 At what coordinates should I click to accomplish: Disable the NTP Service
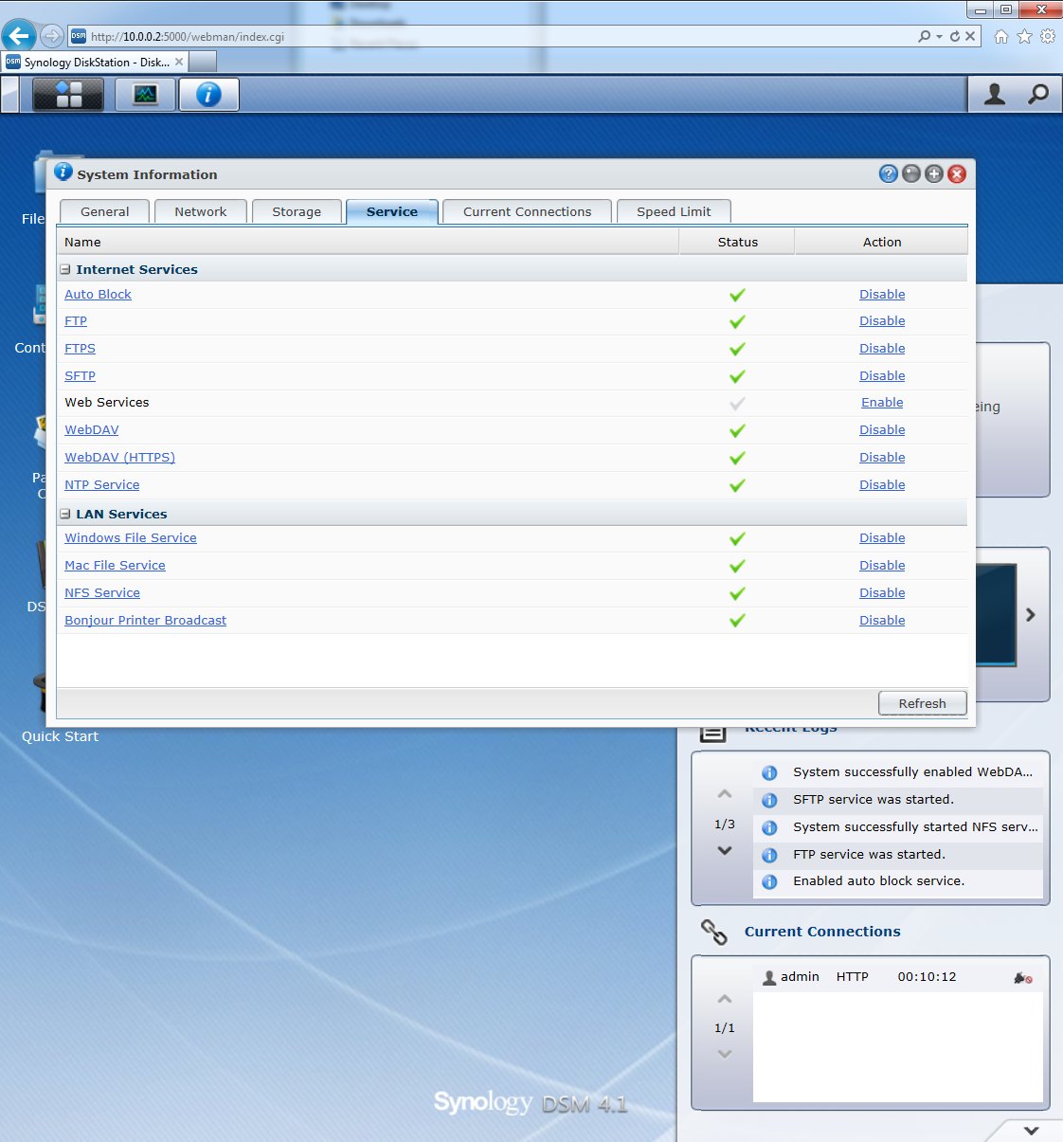point(882,485)
